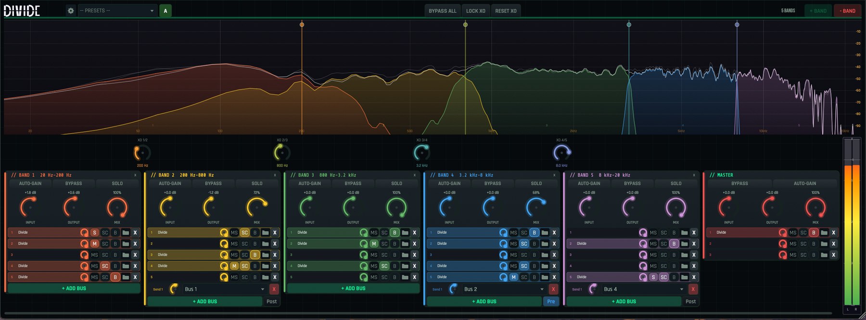Enable Auto-Gain on Band 1
866x320 pixels.
tap(30, 183)
